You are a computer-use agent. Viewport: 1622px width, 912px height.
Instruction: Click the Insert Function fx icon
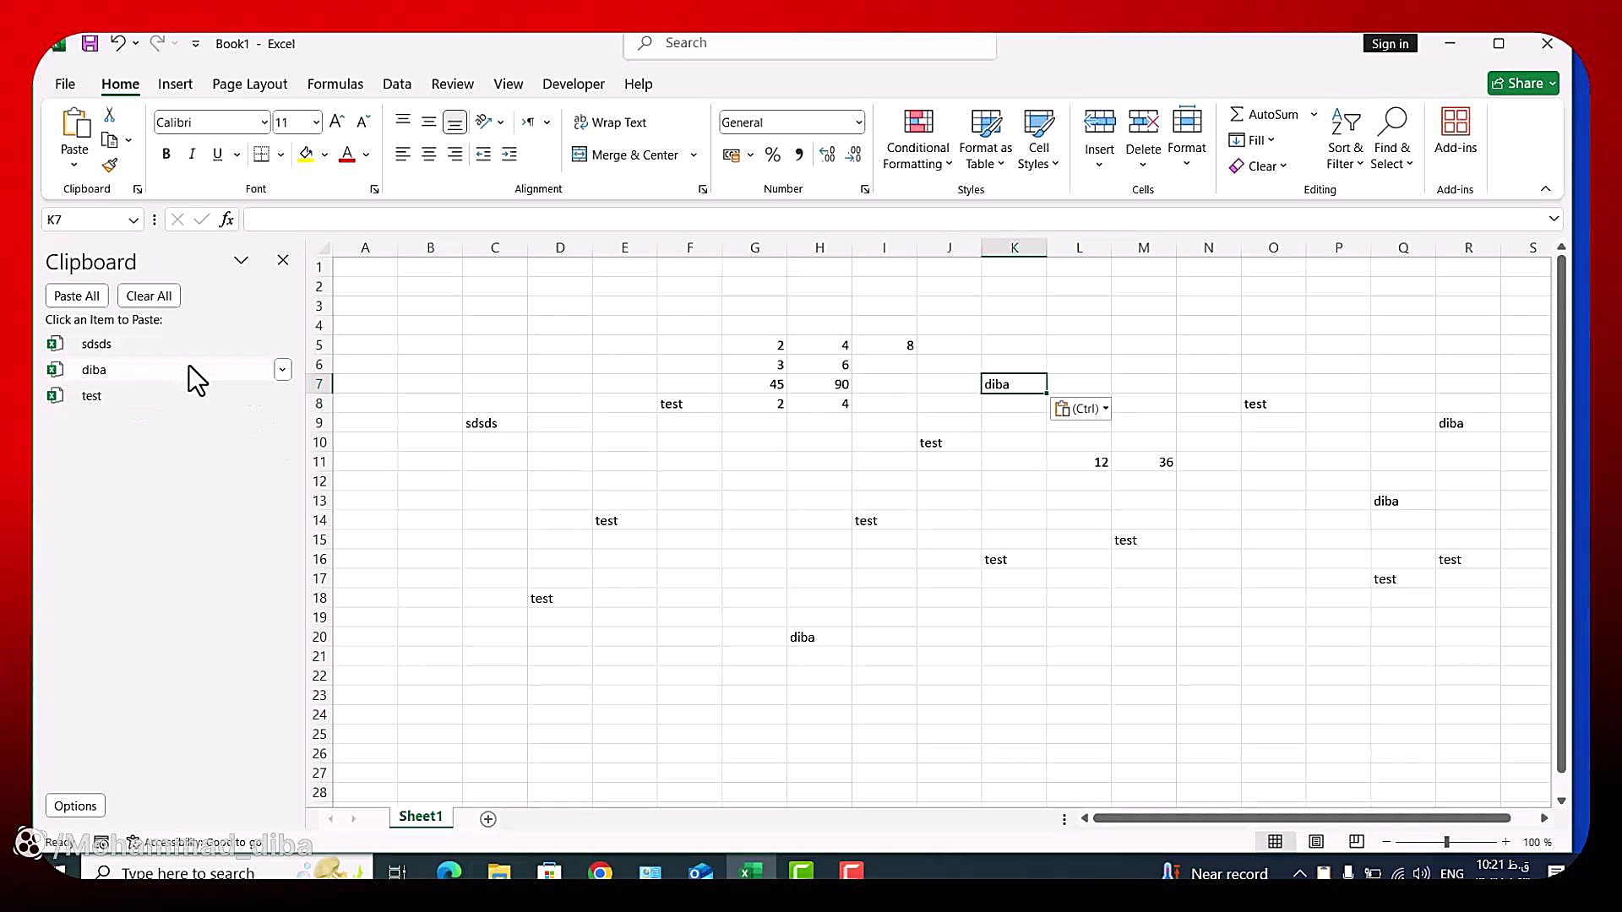point(226,220)
